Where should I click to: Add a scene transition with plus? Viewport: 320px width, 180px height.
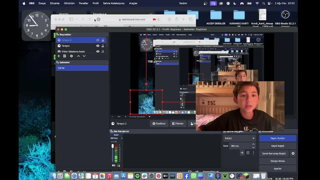242,153
